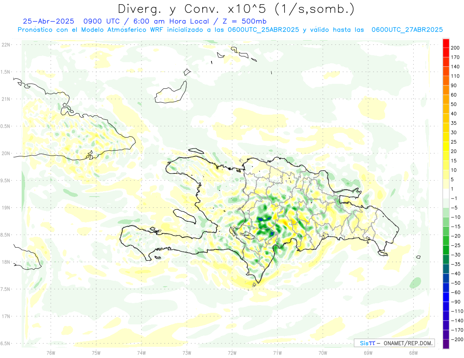
Task: Click the '-1' value on the color scale
Action: pyautogui.click(x=454, y=198)
